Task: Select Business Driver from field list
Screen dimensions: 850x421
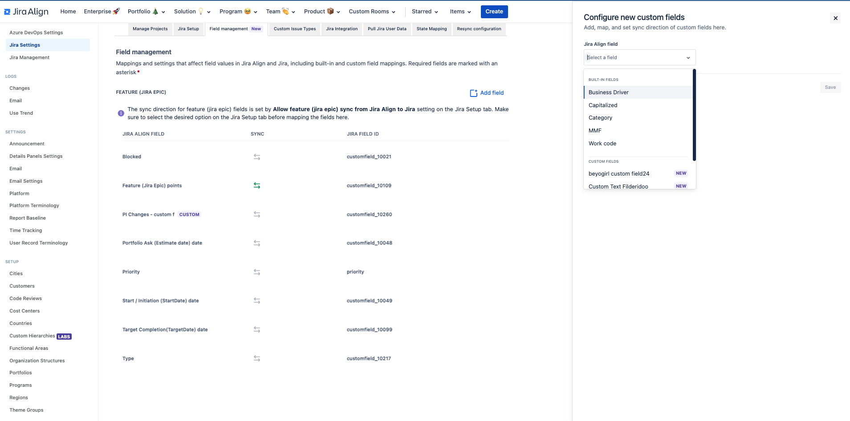Action: [638, 92]
